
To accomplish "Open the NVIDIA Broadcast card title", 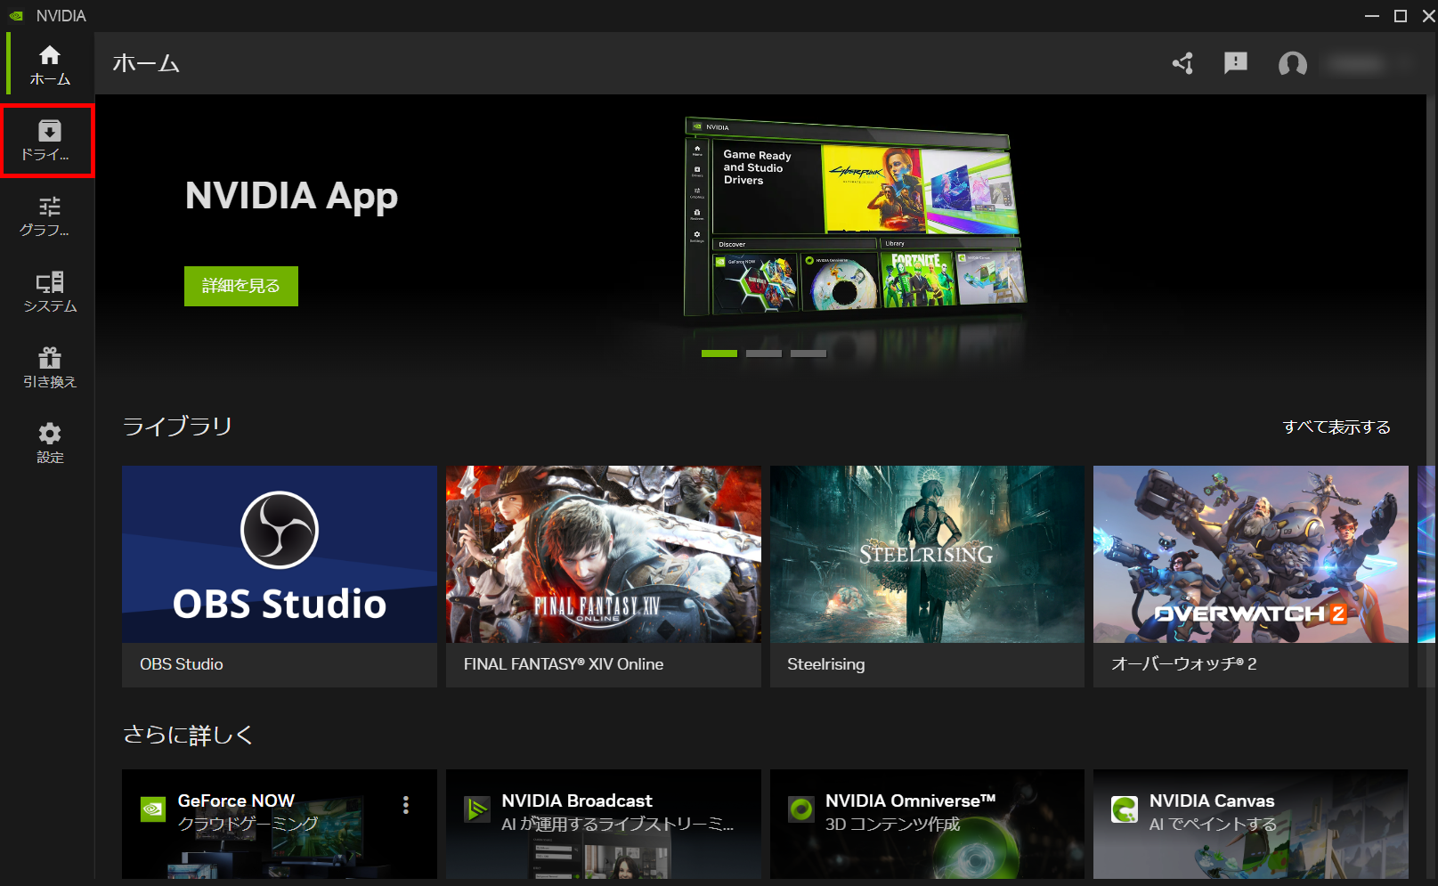I will (x=577, y=801).
